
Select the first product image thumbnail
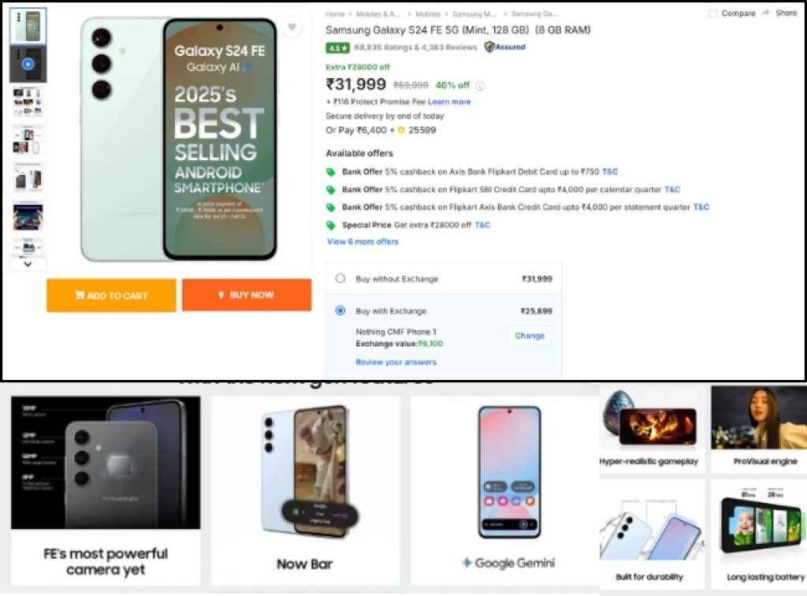(28, 24)
